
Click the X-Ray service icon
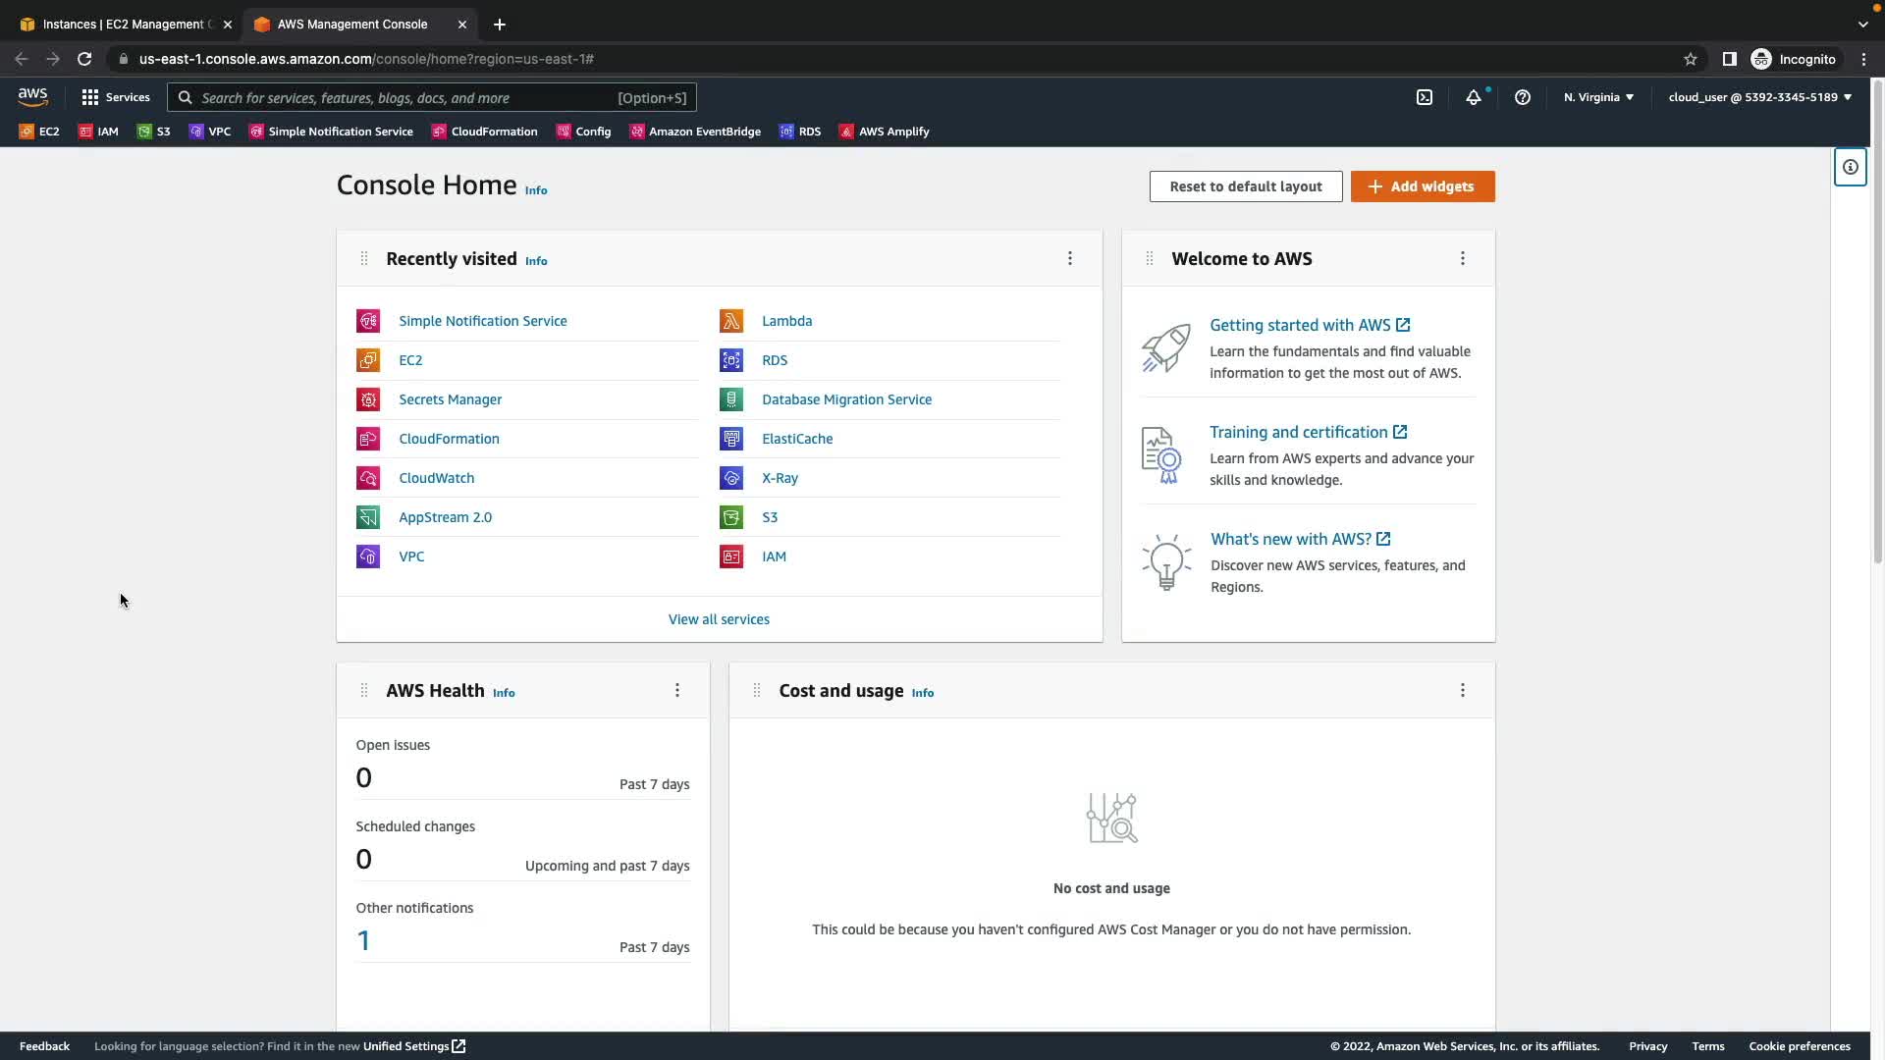(x=731, y=478)
